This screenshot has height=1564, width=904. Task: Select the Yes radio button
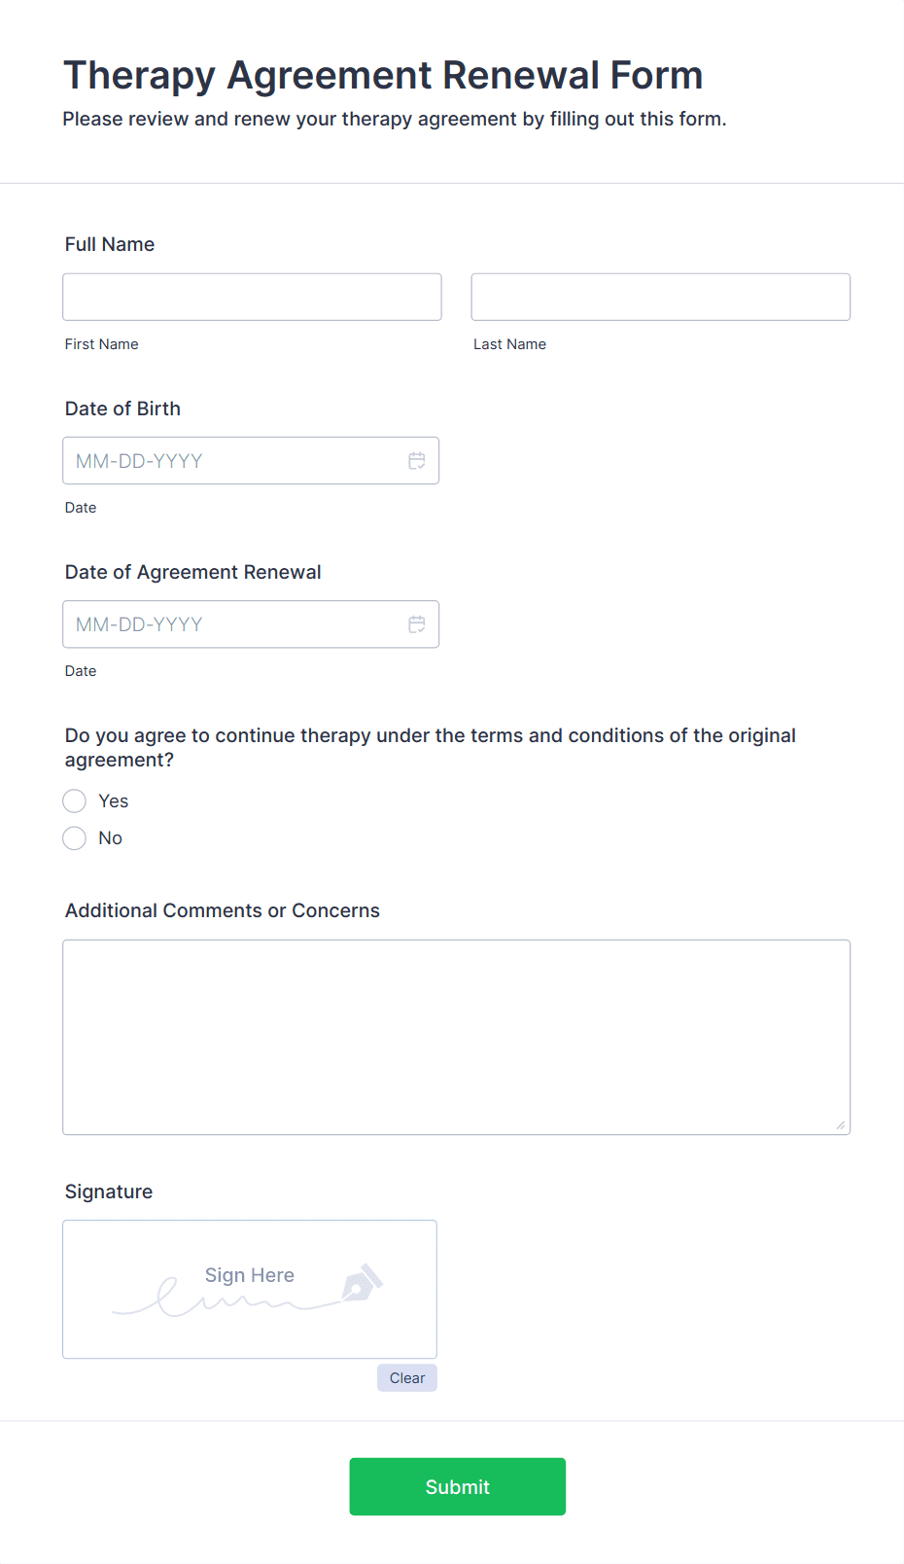tap(75, 801)
